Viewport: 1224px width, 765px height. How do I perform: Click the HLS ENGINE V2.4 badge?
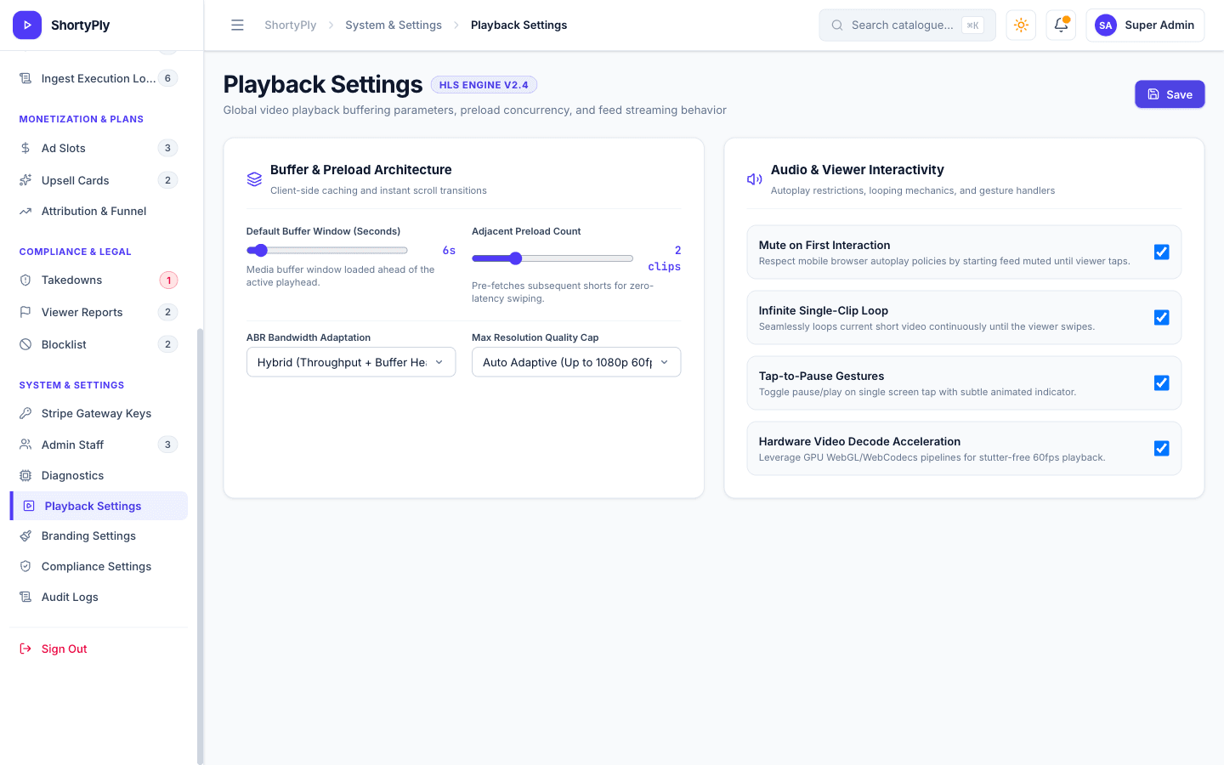[x=484, y=85]
